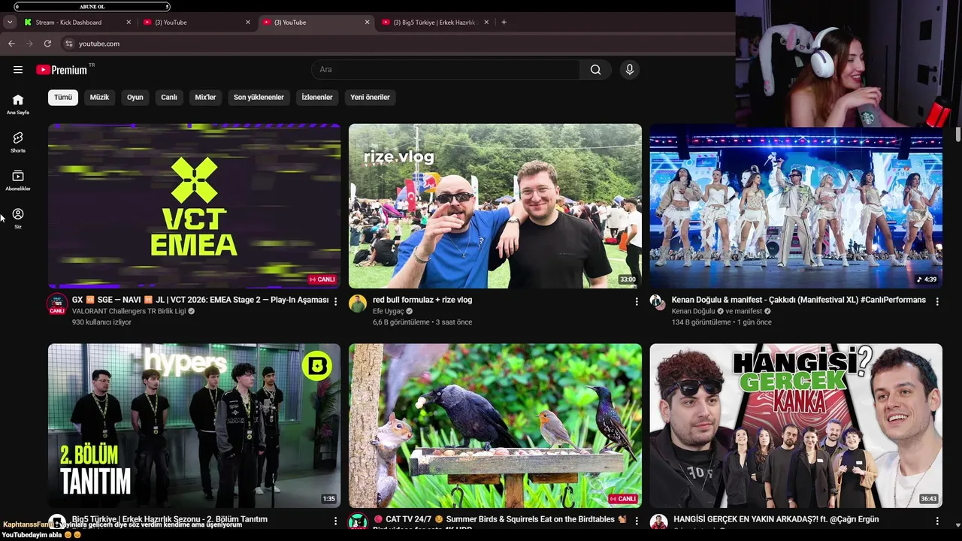Screen dimensions: 962x541
Task: Open Efe Uygaç channel avatar
Action: point(358,304)
